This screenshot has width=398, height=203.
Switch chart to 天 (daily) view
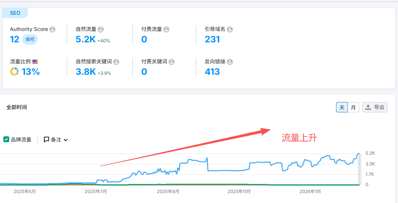coord(342,108)
